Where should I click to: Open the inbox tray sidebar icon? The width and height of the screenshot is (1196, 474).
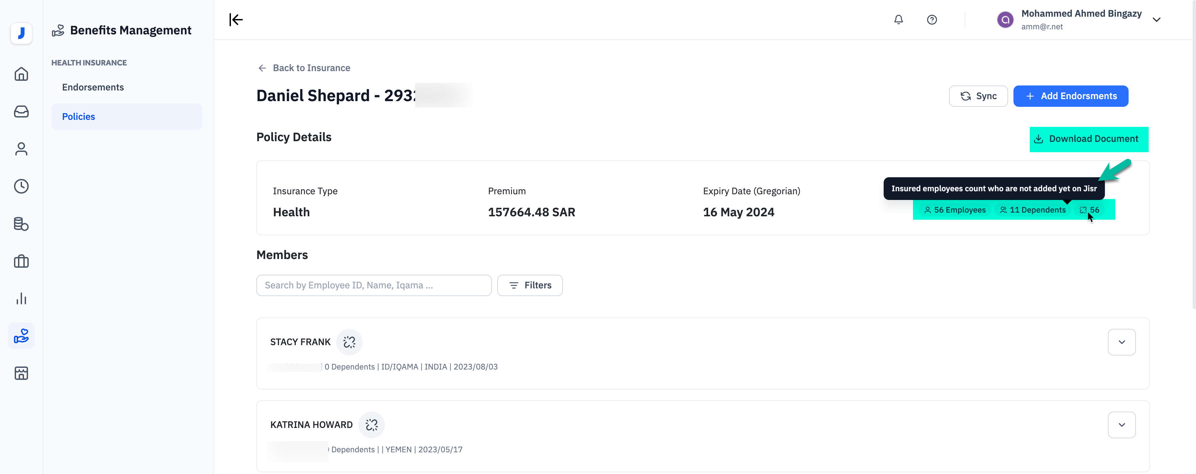coord(21,111)
